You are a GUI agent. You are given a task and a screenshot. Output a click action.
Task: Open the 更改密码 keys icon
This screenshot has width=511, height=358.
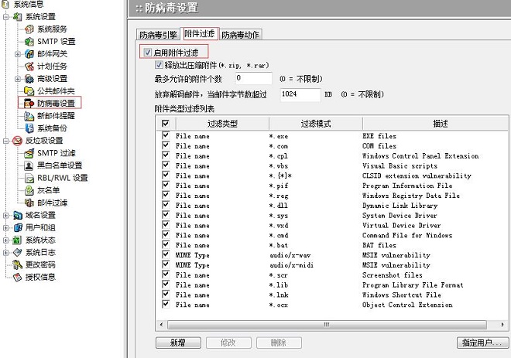(x=17, y=264)
